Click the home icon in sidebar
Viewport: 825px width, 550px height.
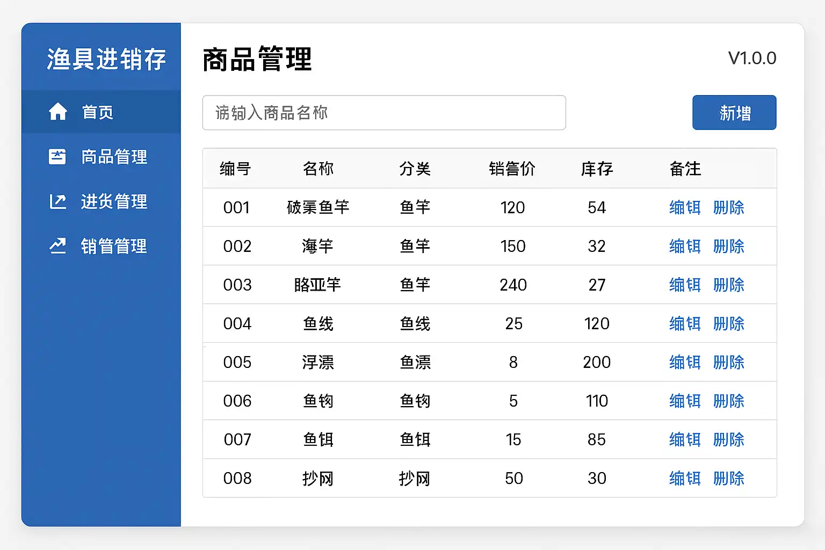58,112
